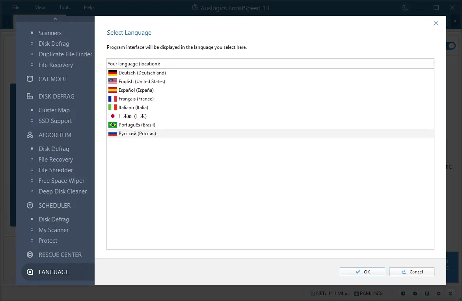
Task: Select the CAT MODE label in sidebar
Action: [x=53, y=79]
